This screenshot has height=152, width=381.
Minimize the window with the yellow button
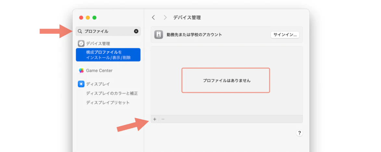point(88,18)
